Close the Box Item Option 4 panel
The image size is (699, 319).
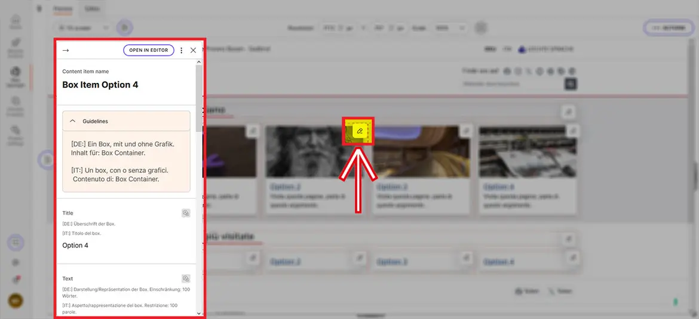pyautogui.click(x=193, y=51)
